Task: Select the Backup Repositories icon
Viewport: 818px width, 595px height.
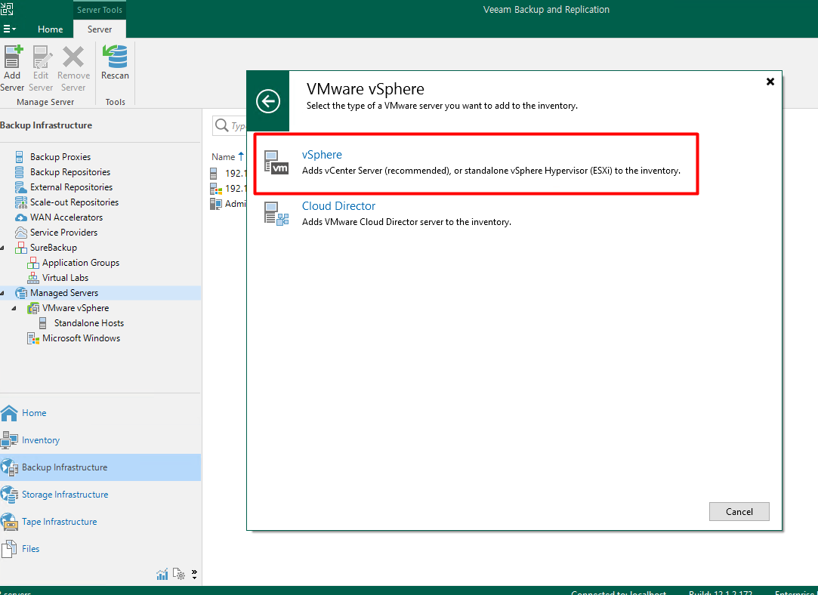Action: (x=20, y=172)
